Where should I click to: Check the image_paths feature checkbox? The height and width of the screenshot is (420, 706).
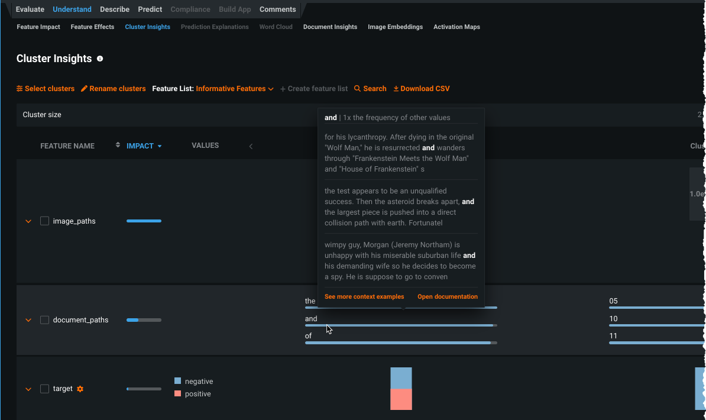pyautogui.click(x=44, y=221)
